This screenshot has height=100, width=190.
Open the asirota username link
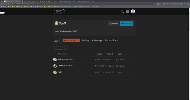(61, 59)
